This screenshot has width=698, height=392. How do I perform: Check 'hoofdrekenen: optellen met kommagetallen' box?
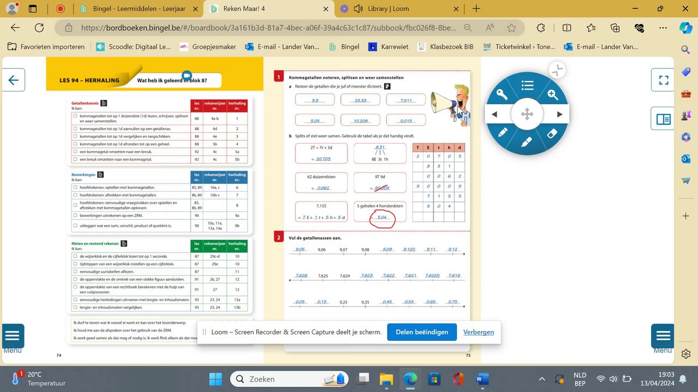[x=75, y=187]
